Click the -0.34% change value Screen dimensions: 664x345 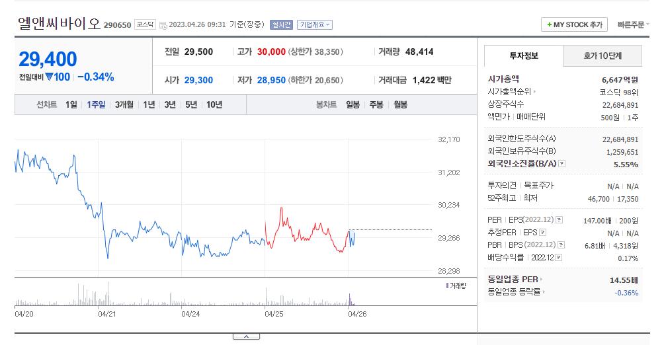pos(96,77)
